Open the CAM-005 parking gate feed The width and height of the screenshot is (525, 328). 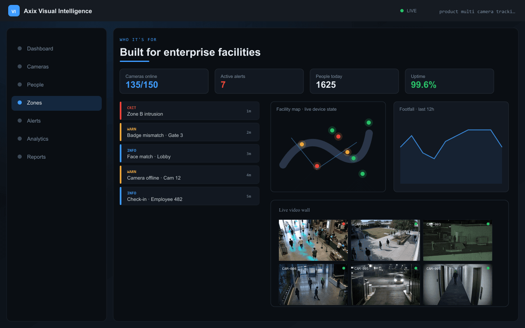tap(386, 285)
